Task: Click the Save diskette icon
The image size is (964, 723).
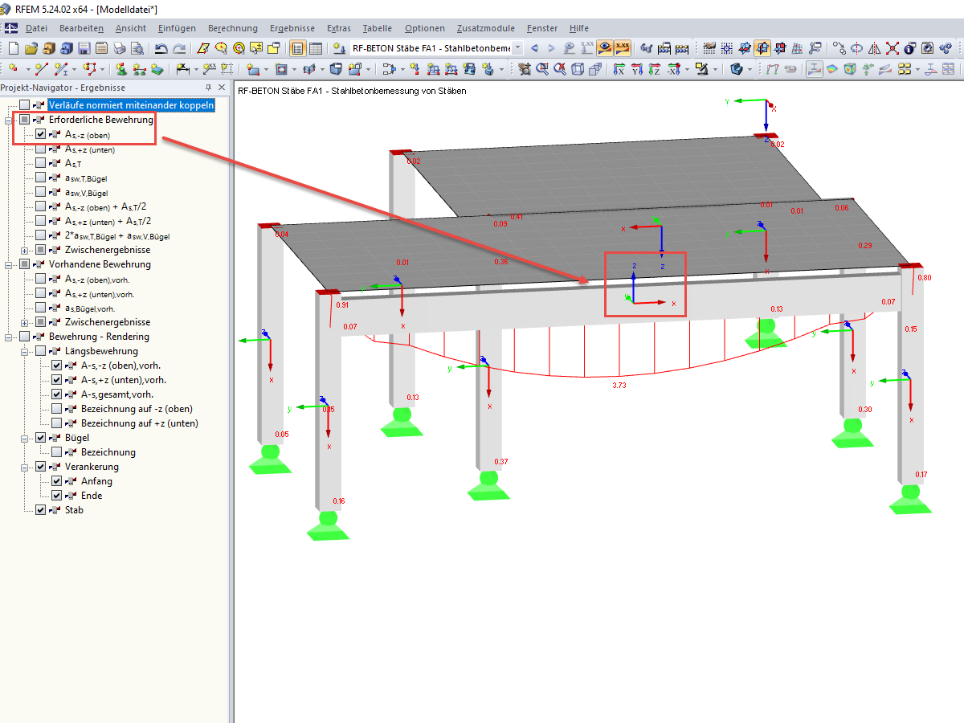Action: coord(84,48)
